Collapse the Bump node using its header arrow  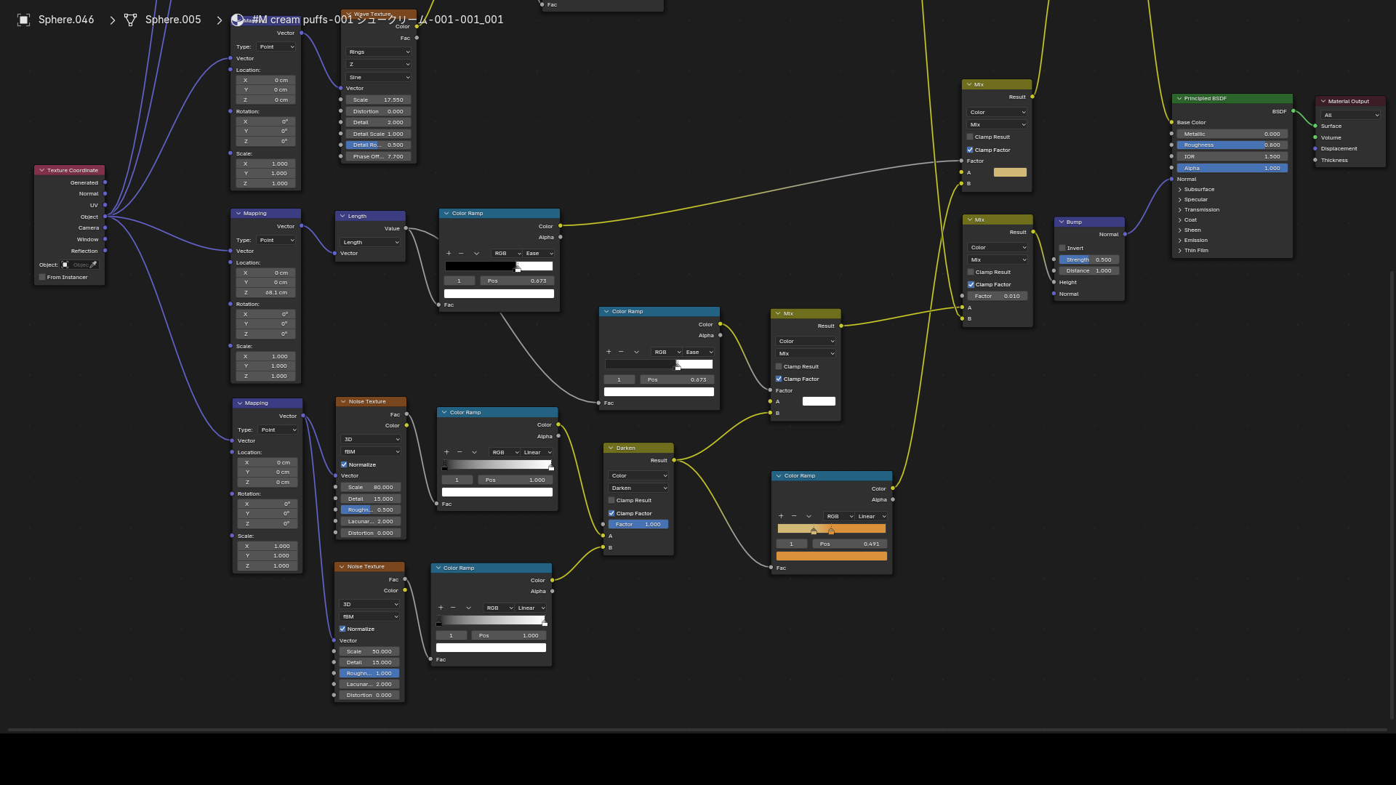click(x=1062, y=222)
